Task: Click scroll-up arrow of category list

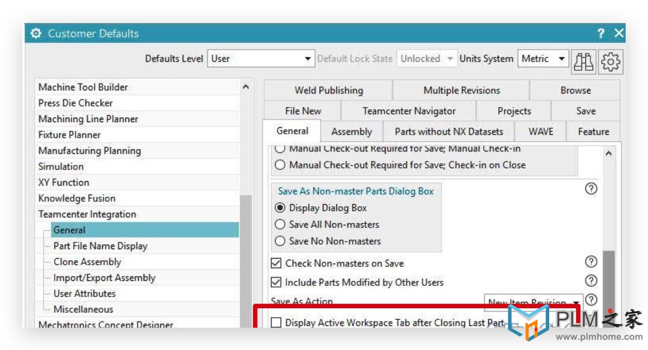Action: (x=246, y=86)
